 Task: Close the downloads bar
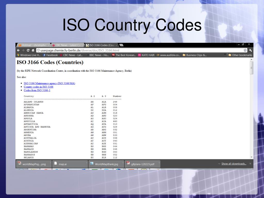250,164
